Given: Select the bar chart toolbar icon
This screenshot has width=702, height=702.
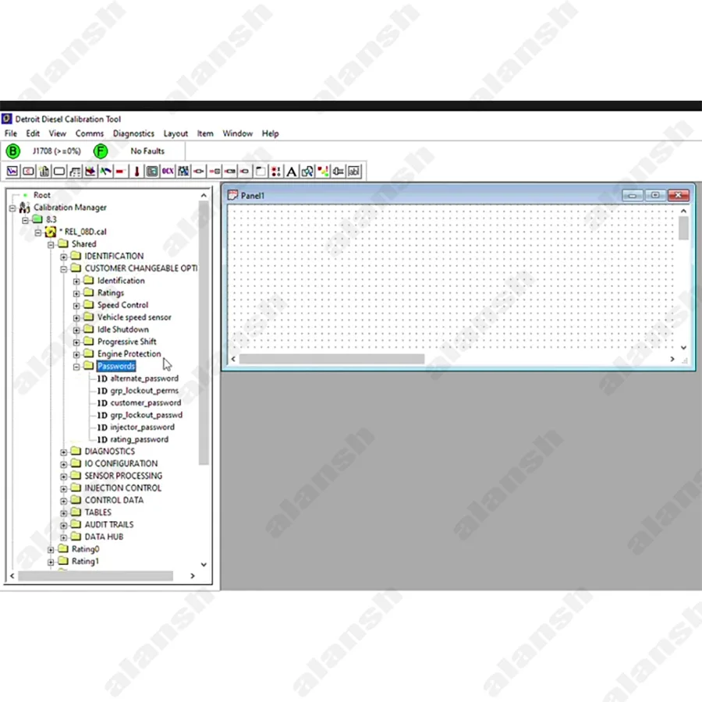Looking at the screenshot, I should point(44,172).
